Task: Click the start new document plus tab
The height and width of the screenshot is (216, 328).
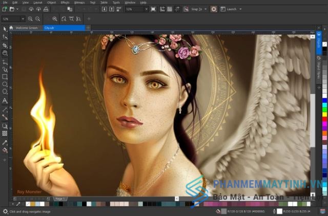Action: point(88,28)
